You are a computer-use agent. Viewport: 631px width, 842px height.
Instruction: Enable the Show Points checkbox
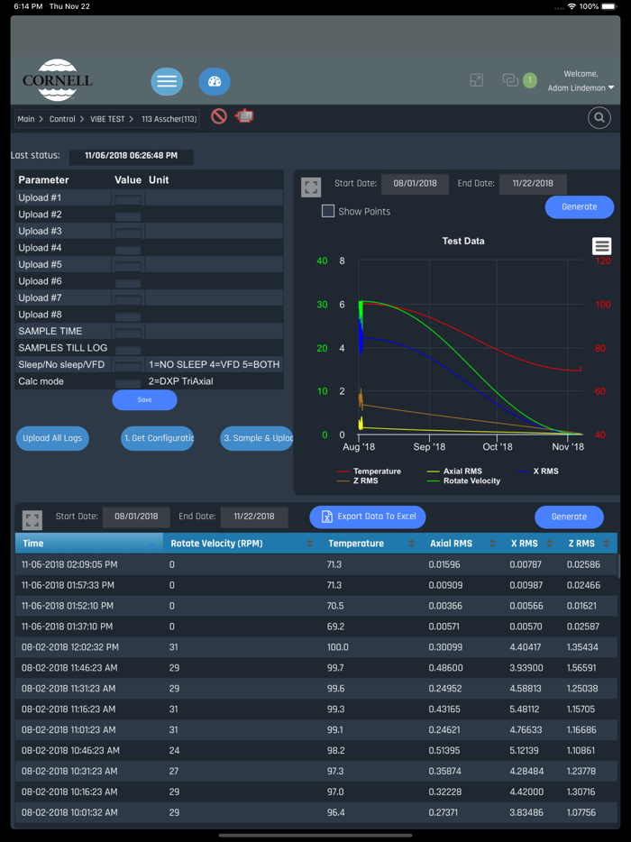(x=327, y=211)
